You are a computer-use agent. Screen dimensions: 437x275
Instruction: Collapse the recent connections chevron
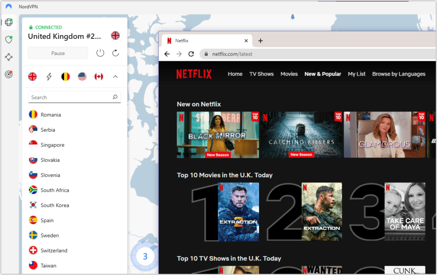point(115,76)
